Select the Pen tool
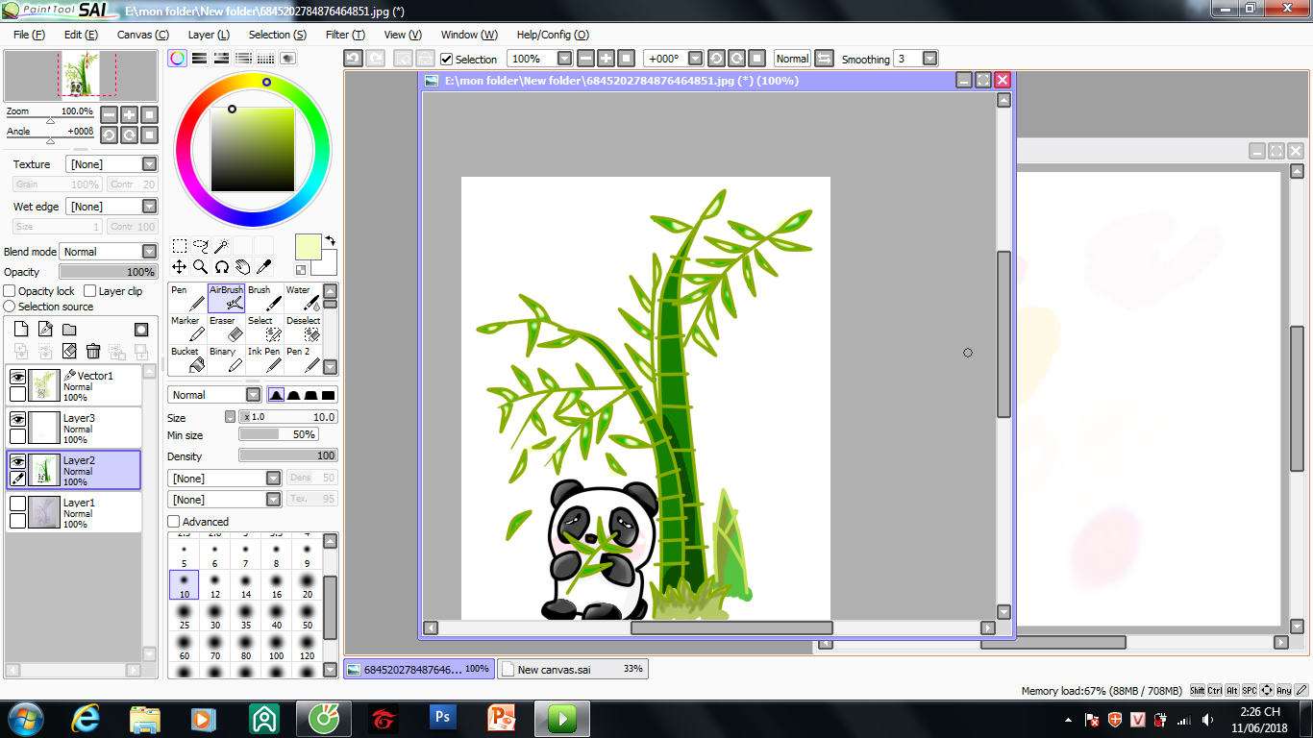Screen dimensions: 1313x738 187,298
